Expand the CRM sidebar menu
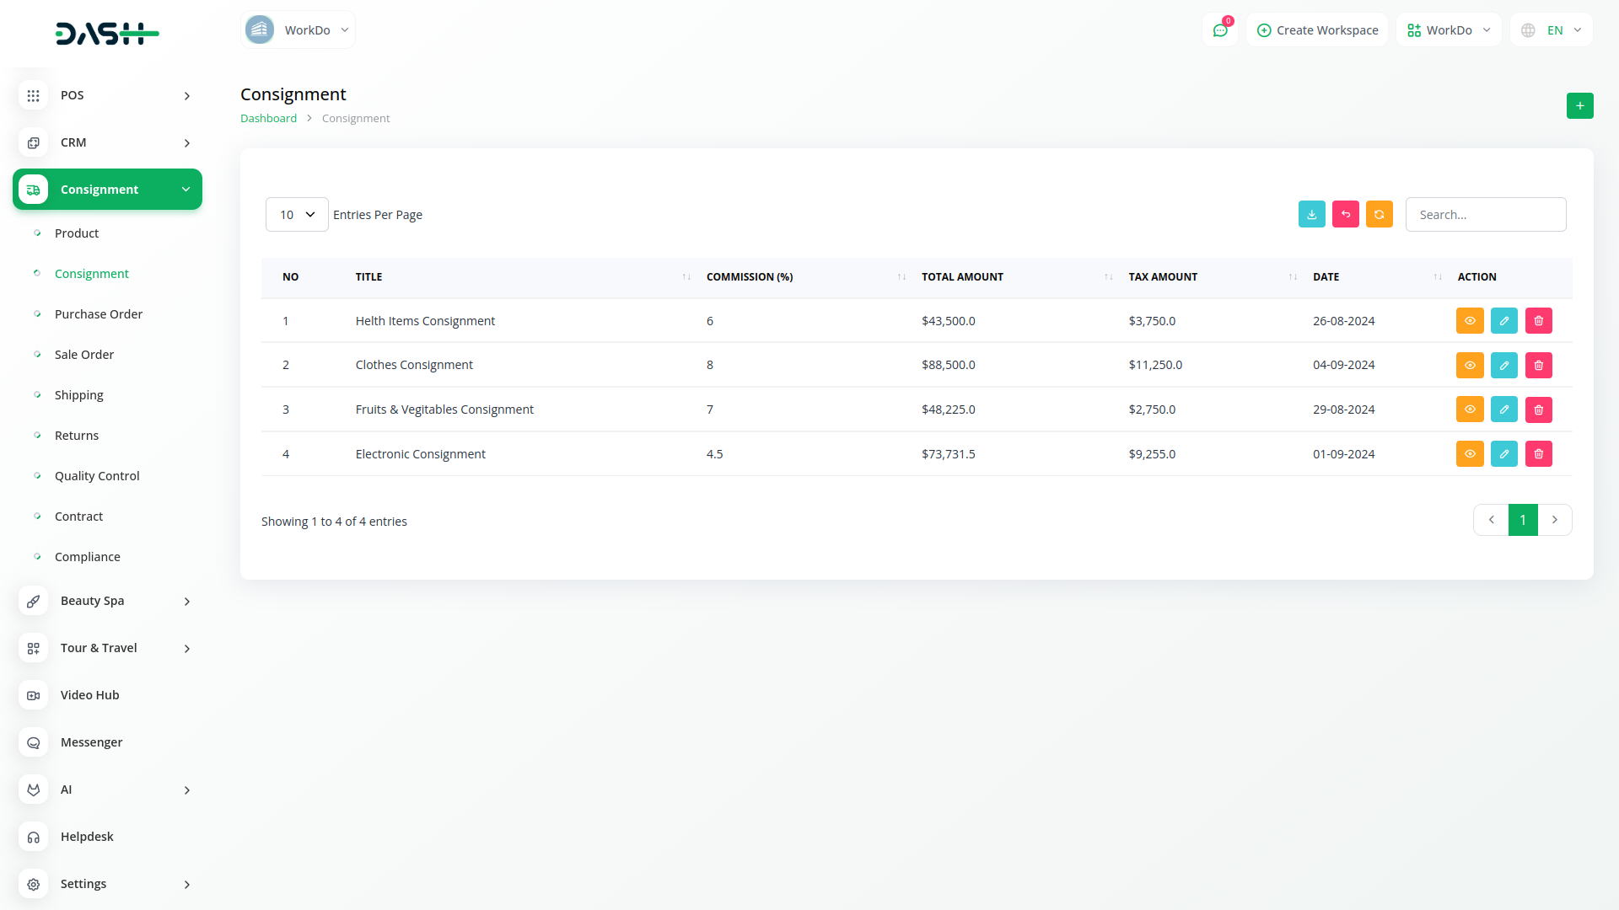 pos(107,142)
